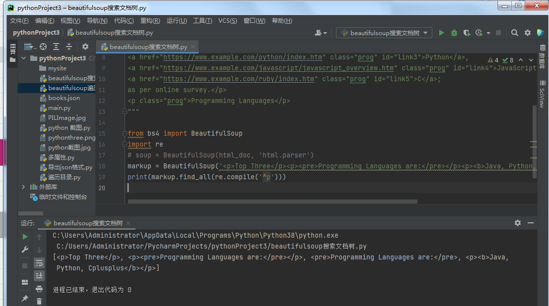Launch the profiler run icon
Image resolution: width=549 pixels, height=306 pixels.
(x=479, y=33)
